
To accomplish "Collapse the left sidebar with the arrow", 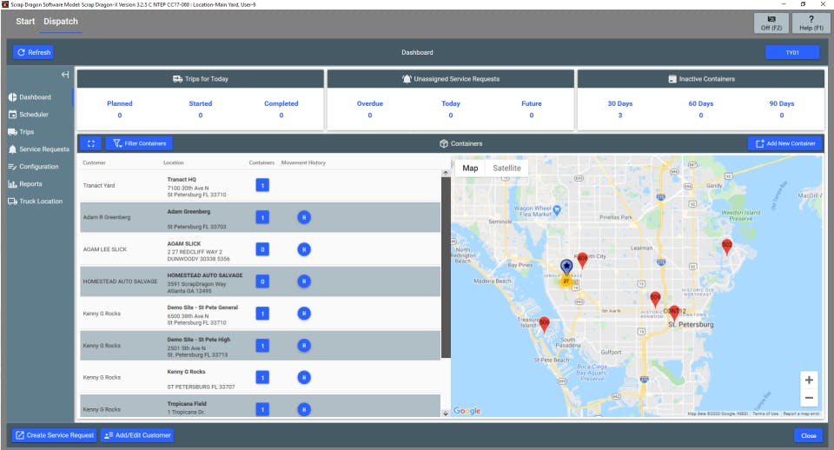I will click(65, 75).
